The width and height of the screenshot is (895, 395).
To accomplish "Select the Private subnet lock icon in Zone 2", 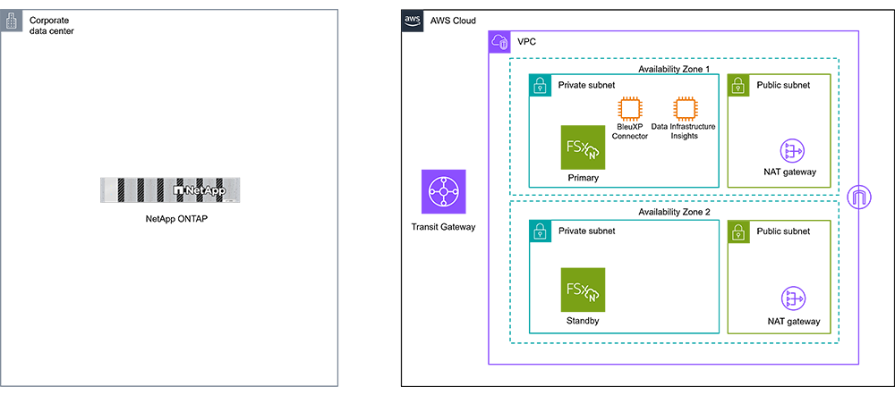I will [x=540, y=231].
